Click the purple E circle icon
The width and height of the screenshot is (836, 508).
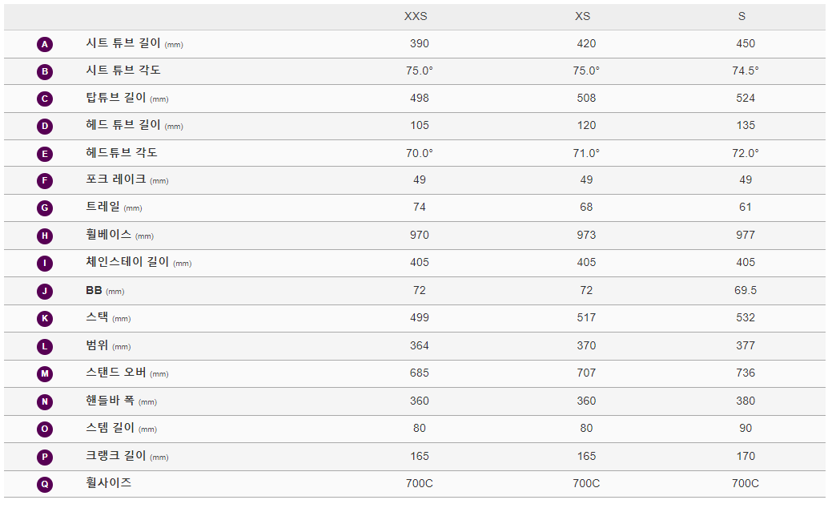click(x=45, y=154)
